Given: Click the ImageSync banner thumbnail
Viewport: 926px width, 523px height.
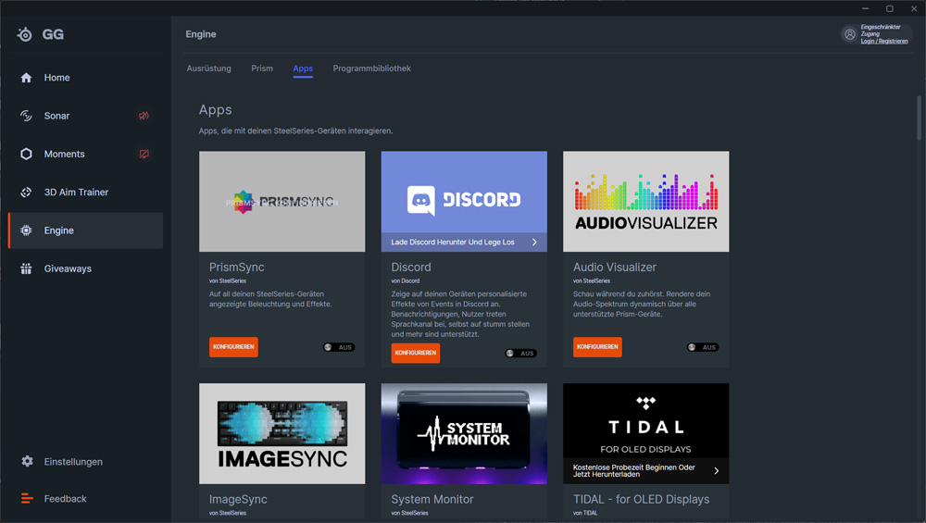Looking at the screenshot, I should 282,433.
